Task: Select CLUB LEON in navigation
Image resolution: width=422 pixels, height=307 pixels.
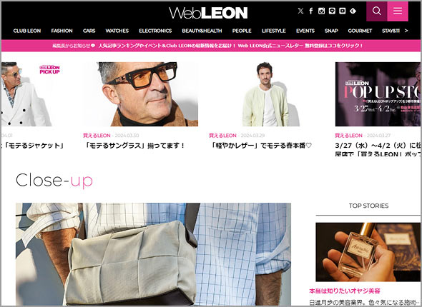Action: [x=27, y=31]
